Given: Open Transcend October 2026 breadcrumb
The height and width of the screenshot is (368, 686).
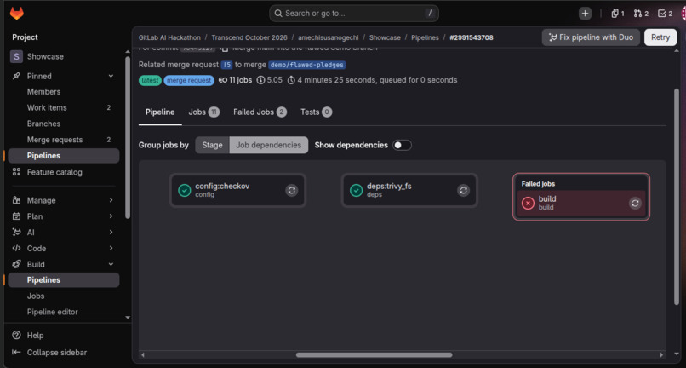Looking at the screenshot, I should pyautogui.click(x=249, y=37).
